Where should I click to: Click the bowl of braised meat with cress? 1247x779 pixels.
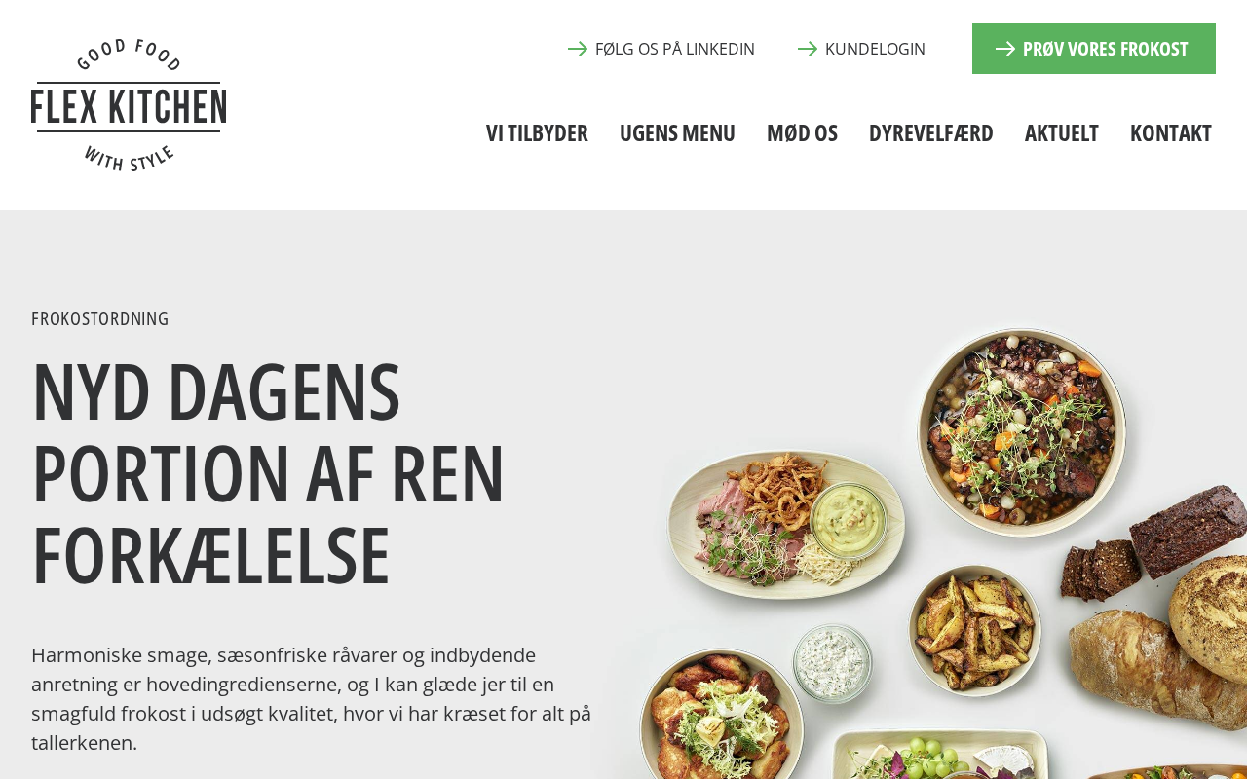pyautogui.click(x=1021, y=431)
